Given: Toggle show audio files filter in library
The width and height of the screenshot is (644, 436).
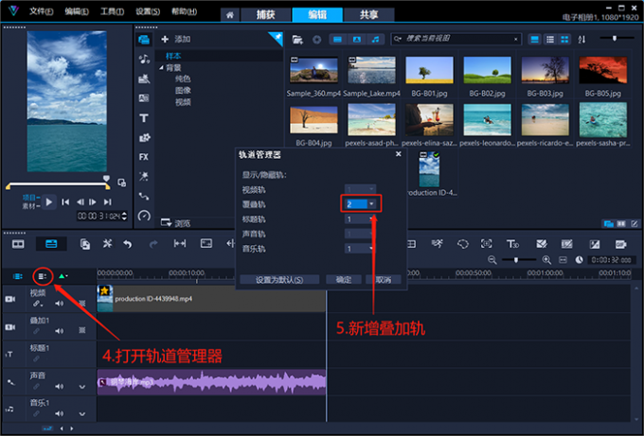Looking at the screenshot, I should (x=375, y=40).
